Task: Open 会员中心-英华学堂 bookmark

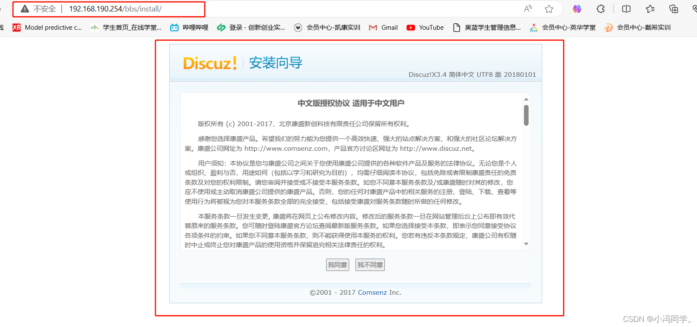Action: 563,28
